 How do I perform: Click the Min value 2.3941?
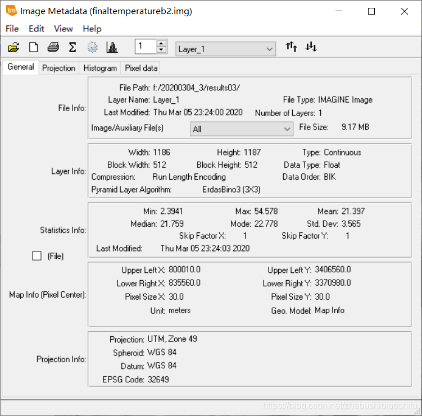171,211
